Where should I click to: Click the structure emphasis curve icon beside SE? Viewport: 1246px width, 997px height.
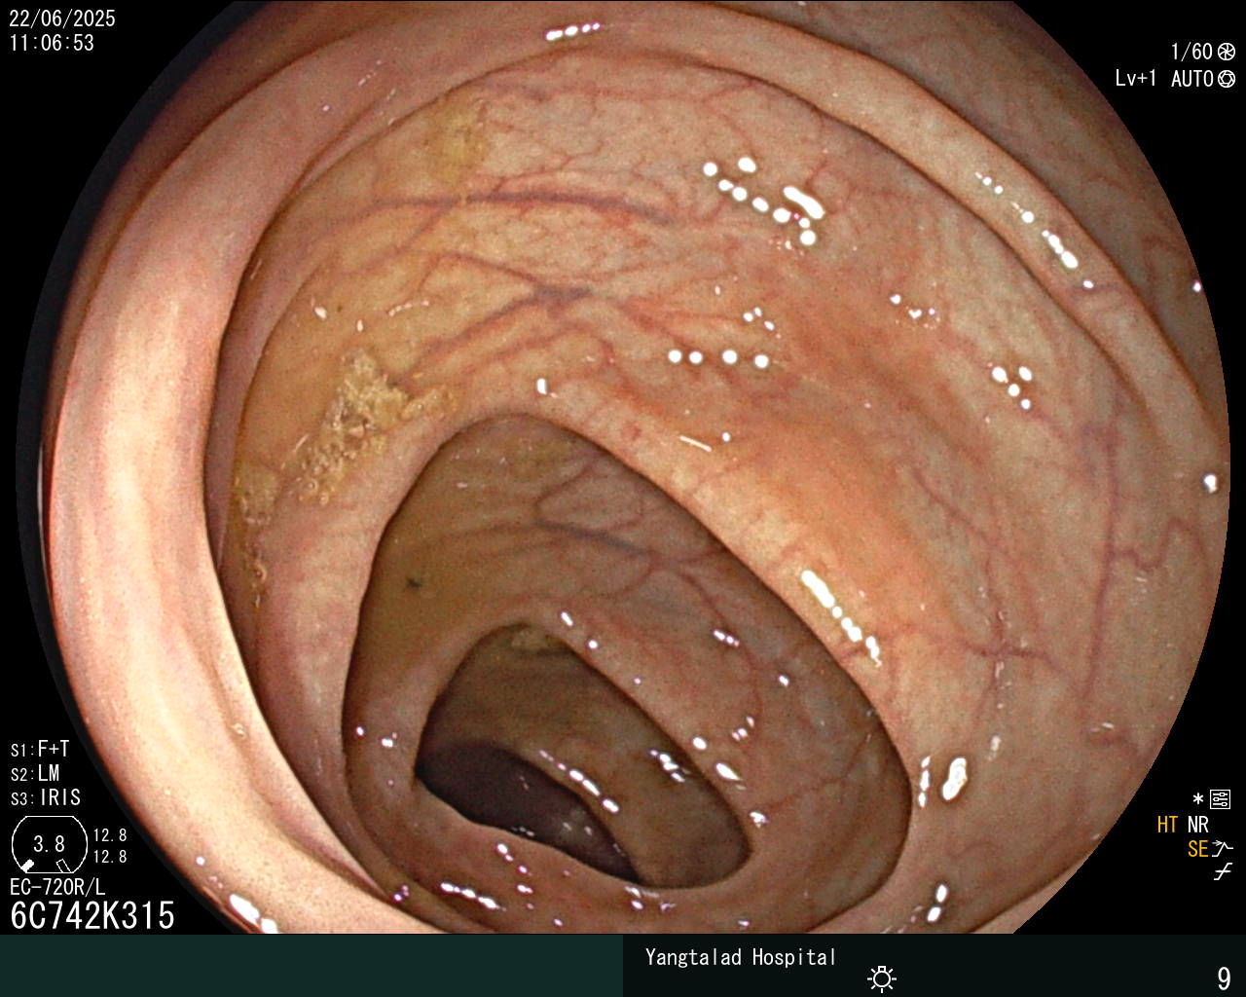1223,849
